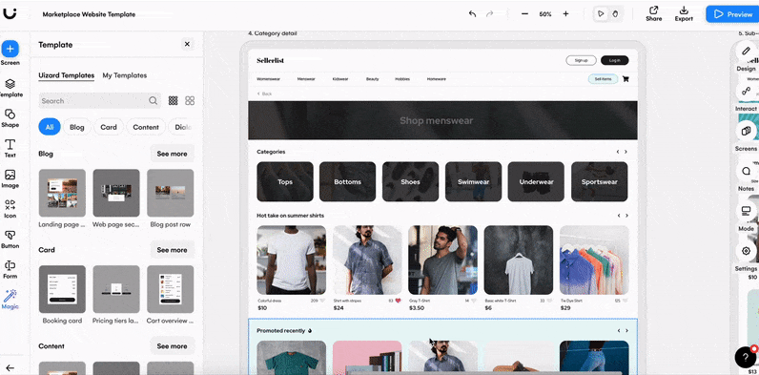The height and width of the screenshot is (375, 759).
Task: Open the Interact panel
Action: [746, 91]
